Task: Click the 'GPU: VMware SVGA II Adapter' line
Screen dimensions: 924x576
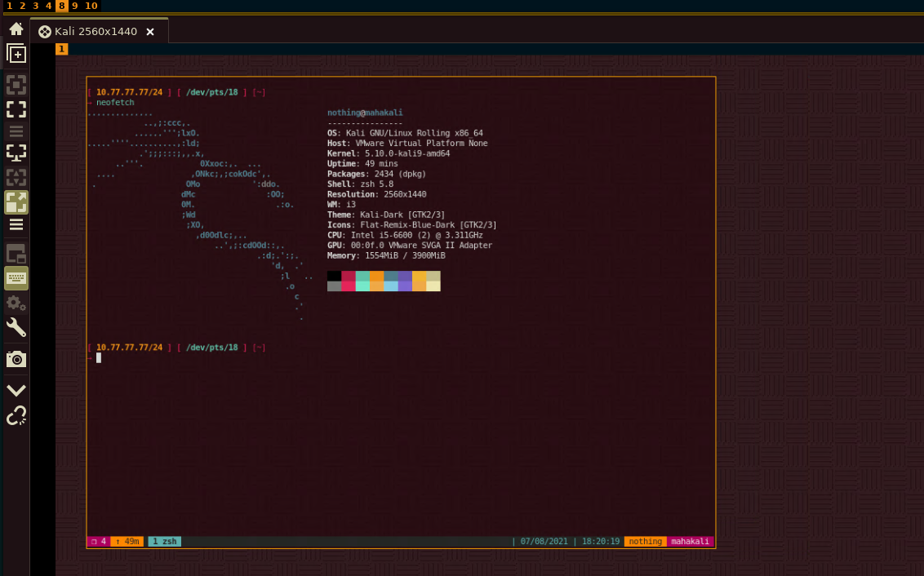Action: [x=410, y=245]
